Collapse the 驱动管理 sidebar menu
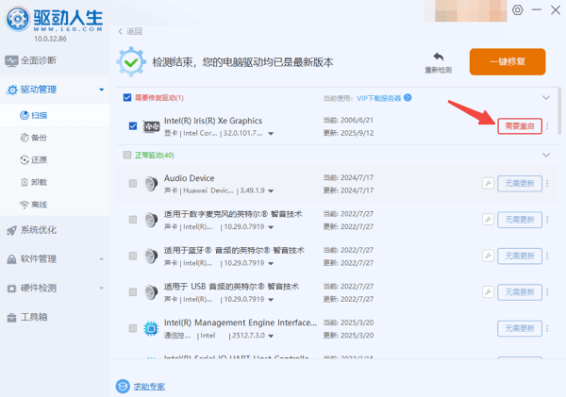 pyautogui.click(x=101, y=91)
